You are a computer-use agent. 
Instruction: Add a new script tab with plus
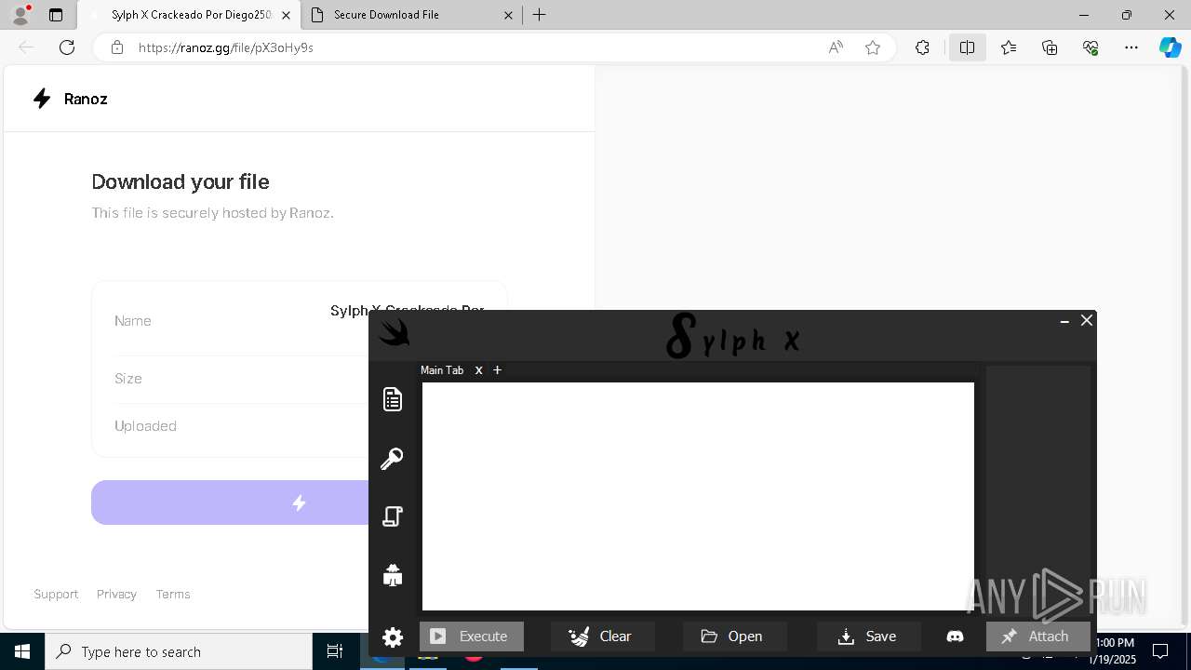coord(498,370)
